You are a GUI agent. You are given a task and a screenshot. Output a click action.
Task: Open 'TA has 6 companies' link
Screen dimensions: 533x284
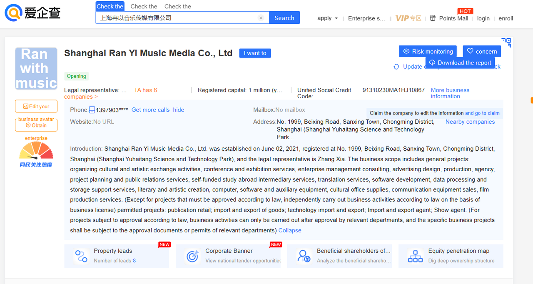coord(110,93)
